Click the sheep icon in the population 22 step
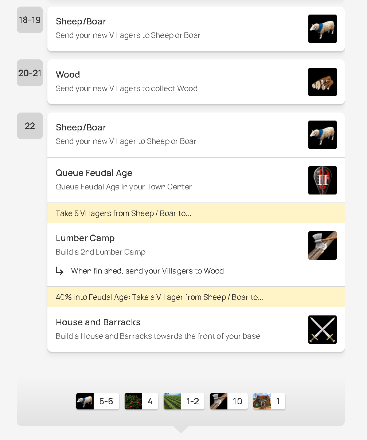367x440 pixels. pyautogui.click(x=322, y=135)
